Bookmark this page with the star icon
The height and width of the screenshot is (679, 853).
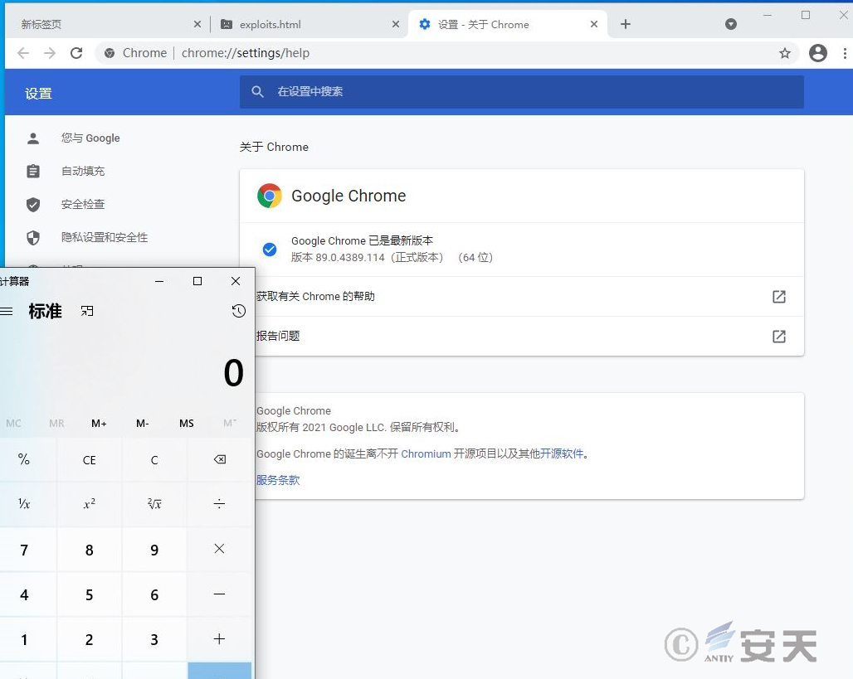[x=784, y=53]
